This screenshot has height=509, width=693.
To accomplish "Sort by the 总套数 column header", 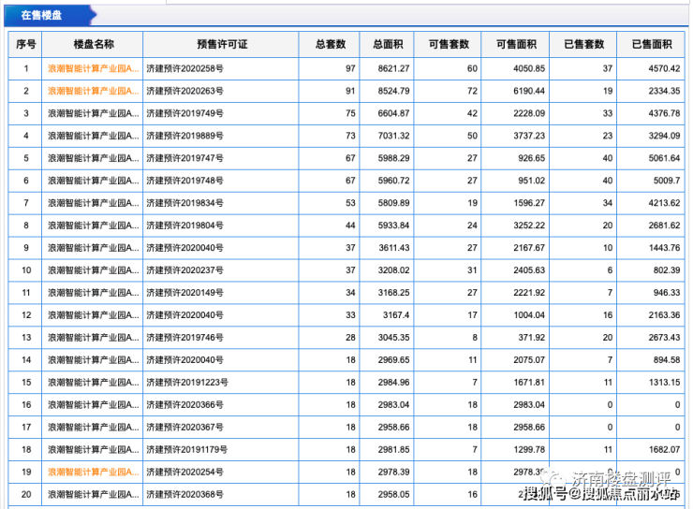I will tap(330, 44).
